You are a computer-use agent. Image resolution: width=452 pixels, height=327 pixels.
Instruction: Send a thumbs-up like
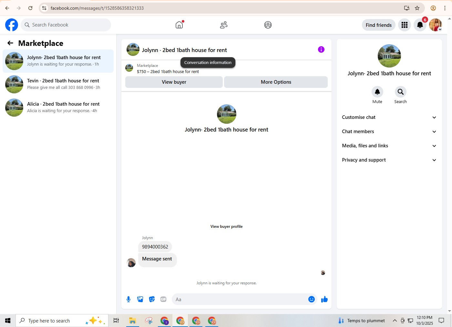pos(324,299)
